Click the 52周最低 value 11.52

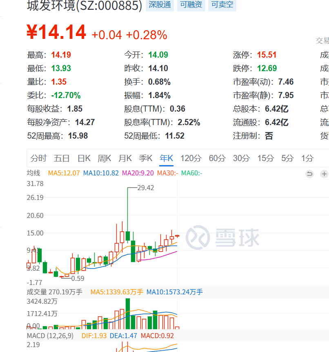click(175, 136)
